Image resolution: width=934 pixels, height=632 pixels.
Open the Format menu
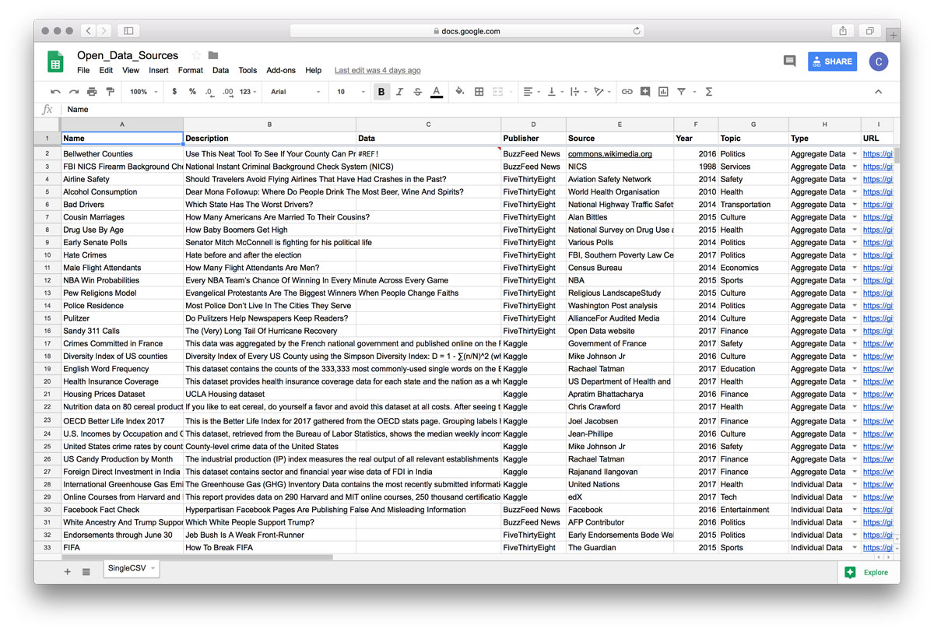click(x=191, y=70)
